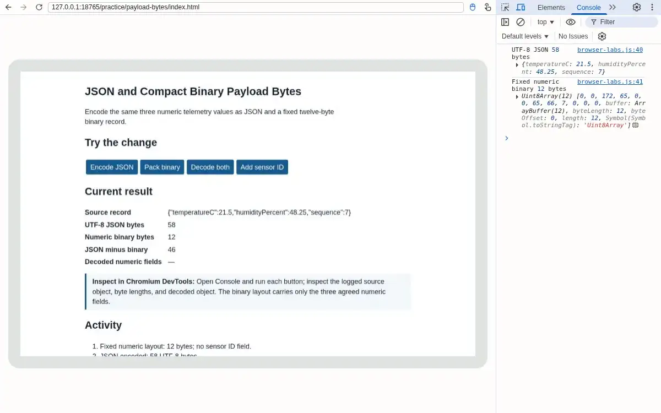Reload the page
Image resolution: width=661 pixels, height=413 pixels.
coord(39,7)
